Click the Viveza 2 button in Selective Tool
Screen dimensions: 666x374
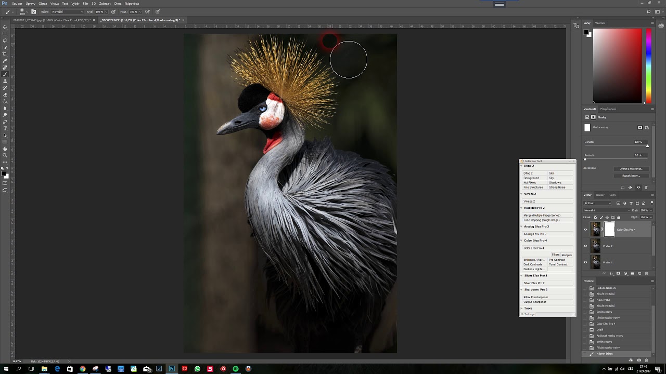(547, 201)
